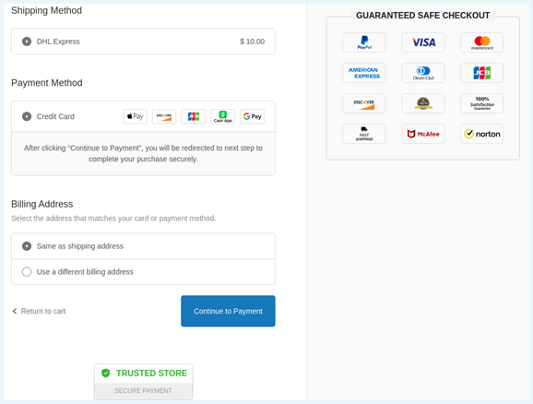Click the Fast Shipping truck badge
The height and width of the screenshot is (404, 533).
tap(363, 134)
